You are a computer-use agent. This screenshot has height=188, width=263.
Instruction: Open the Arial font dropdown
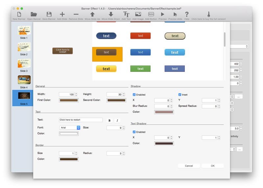(x=78, y=128)
